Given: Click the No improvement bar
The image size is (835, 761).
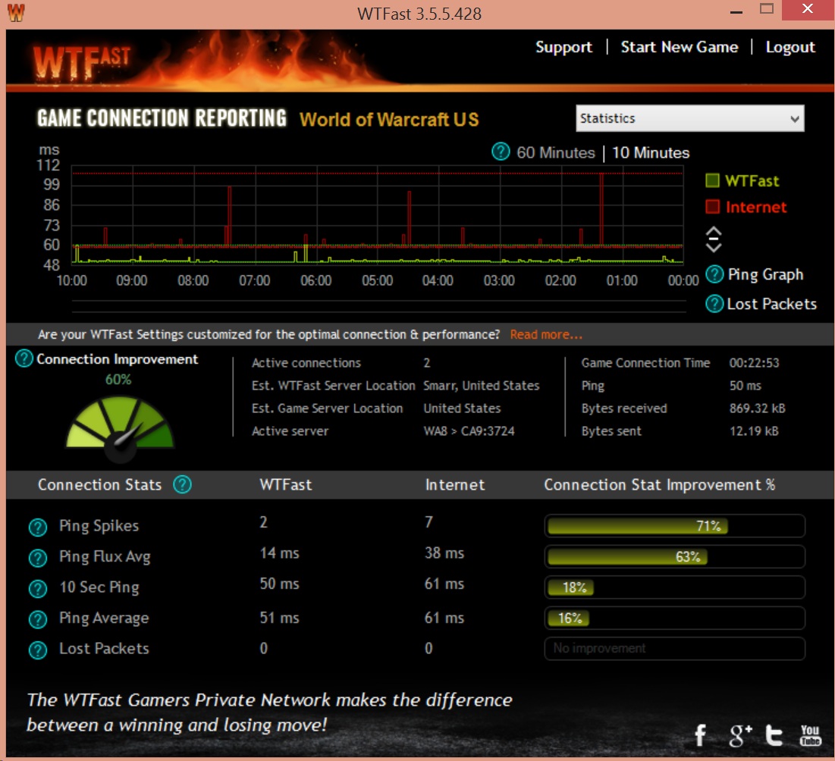Looking at the screenshot, I should 675,649.
